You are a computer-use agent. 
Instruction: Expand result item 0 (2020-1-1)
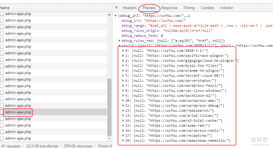tap(123, 51)
